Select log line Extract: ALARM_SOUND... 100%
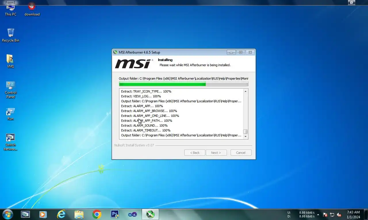The height and width of the screenshot is (220, 368). click(x=144, y=125)
